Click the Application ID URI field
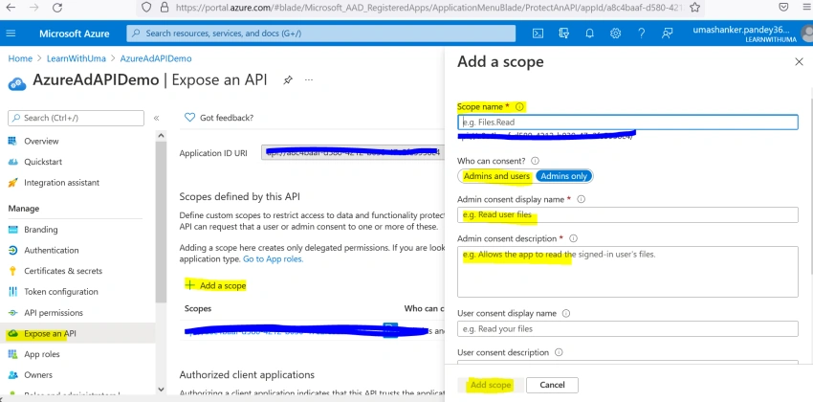The image size is (813, 402). click(x=353, y=153)
